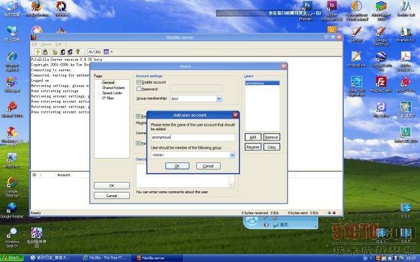
Task: Select anonymous in the Users list
Action: click(262, 83)
